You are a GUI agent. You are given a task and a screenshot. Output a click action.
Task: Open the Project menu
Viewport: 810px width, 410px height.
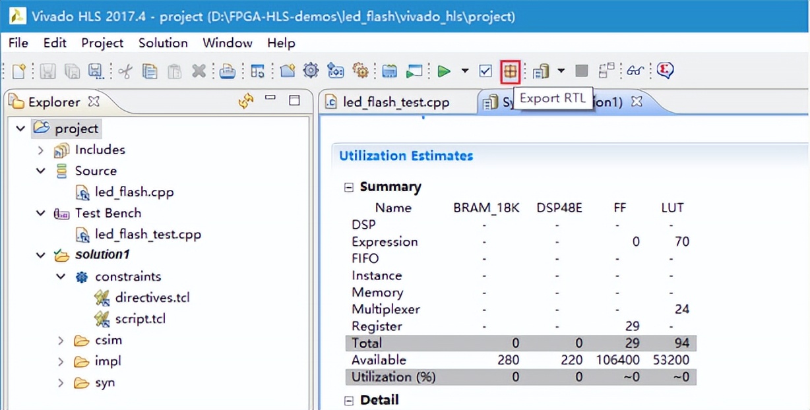[102, 43]
